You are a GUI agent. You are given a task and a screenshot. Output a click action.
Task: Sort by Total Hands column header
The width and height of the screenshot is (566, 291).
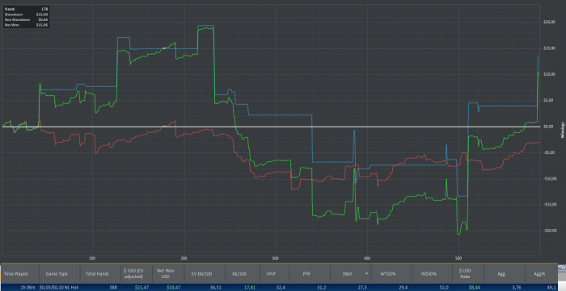[x=100, y=274]
